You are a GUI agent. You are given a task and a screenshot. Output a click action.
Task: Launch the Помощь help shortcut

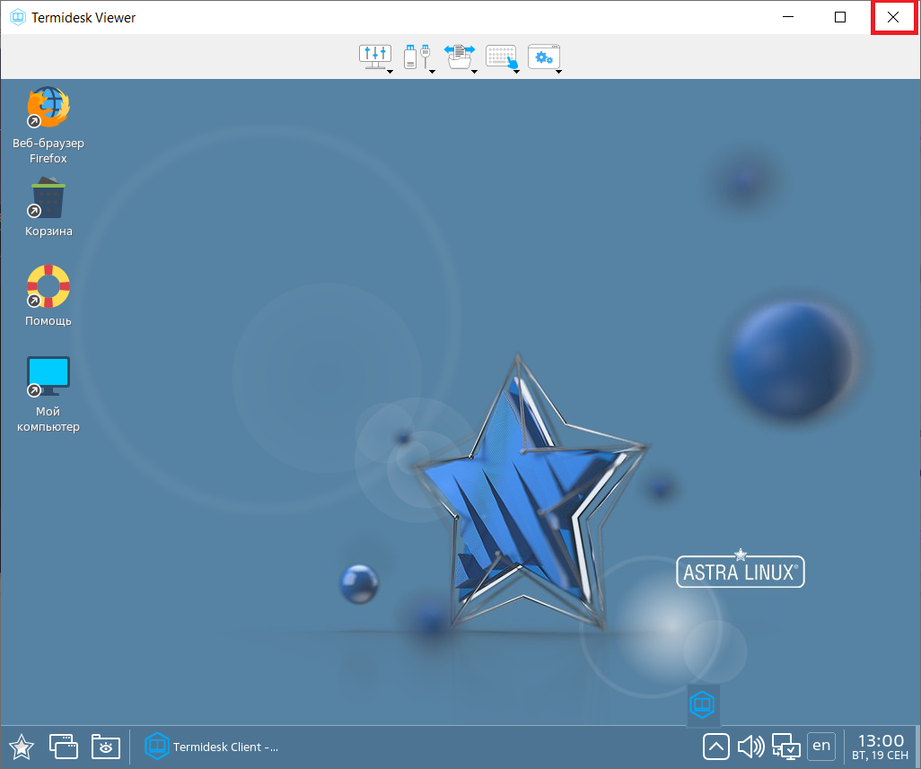[48, 288]
